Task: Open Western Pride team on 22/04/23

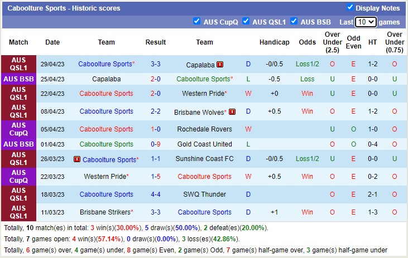Action: pyautogui.click(x=203, y=94)
